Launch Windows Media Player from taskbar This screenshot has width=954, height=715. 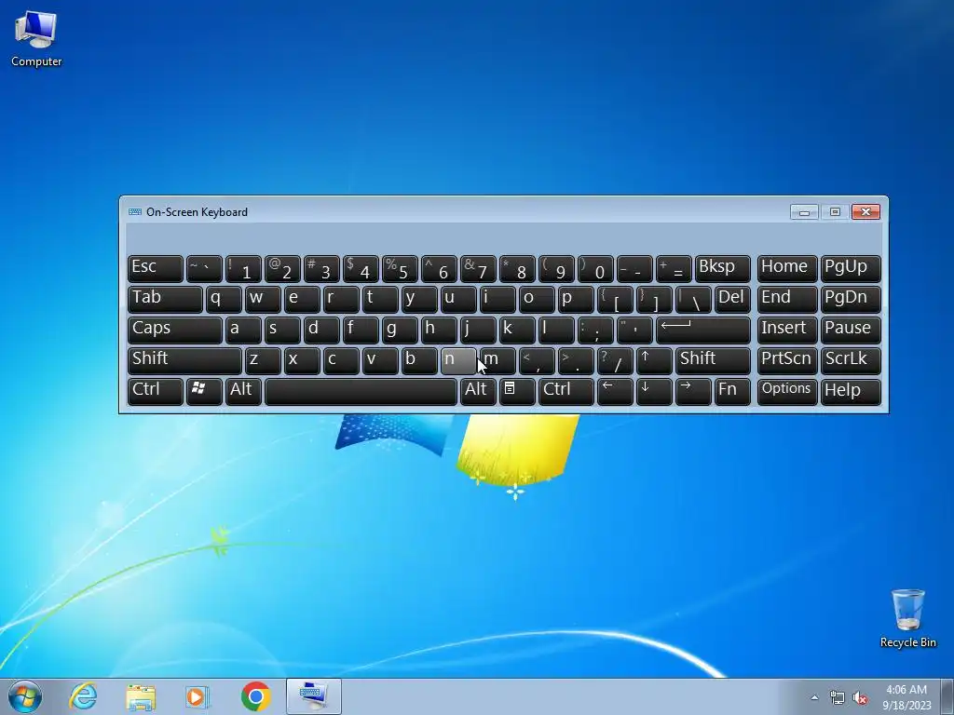coord(198,696)
